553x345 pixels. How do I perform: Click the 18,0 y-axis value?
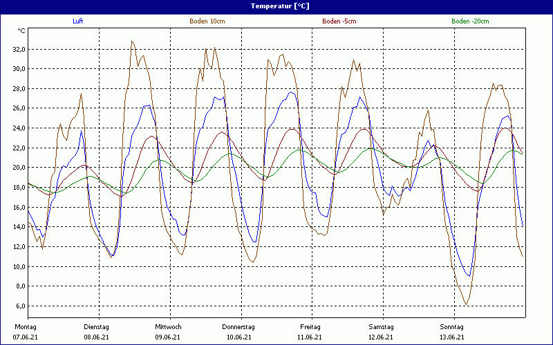click(x=19, y=187)
